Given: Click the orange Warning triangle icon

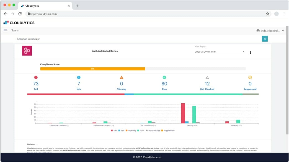Looking at the screenshot, I should pyautogui.click(x=122, y=77).
